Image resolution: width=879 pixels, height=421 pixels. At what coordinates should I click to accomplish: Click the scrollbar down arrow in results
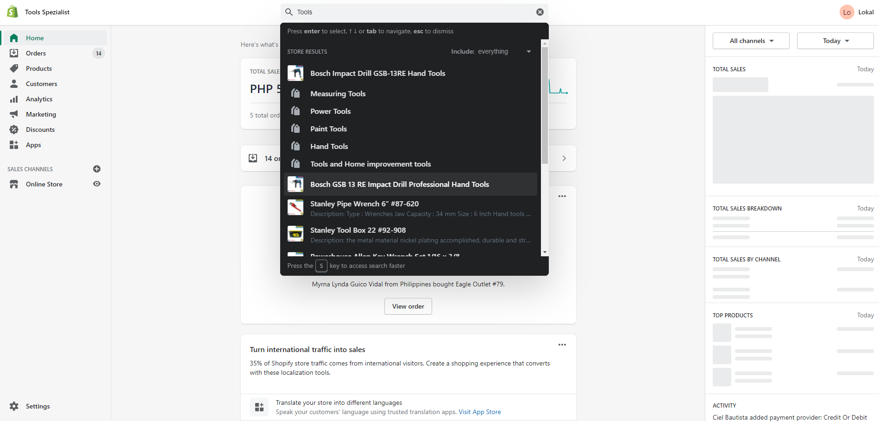545,252
